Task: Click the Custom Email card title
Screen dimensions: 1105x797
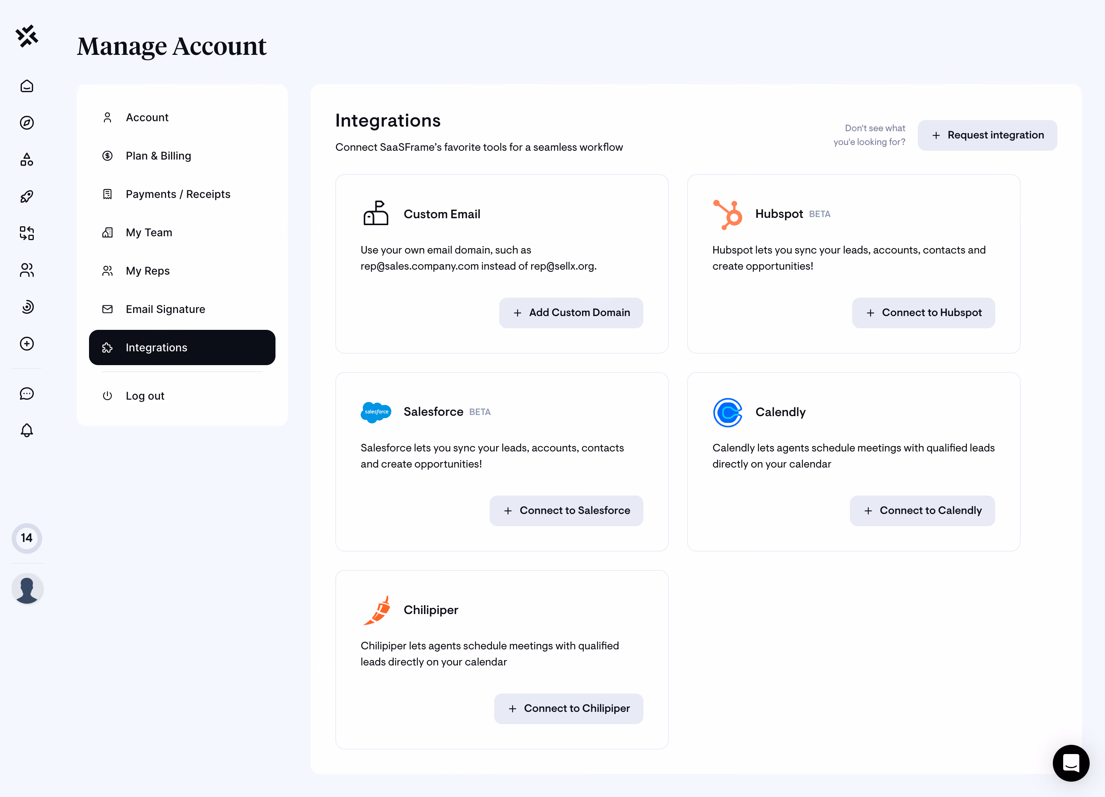Action: tap(442, 214)
